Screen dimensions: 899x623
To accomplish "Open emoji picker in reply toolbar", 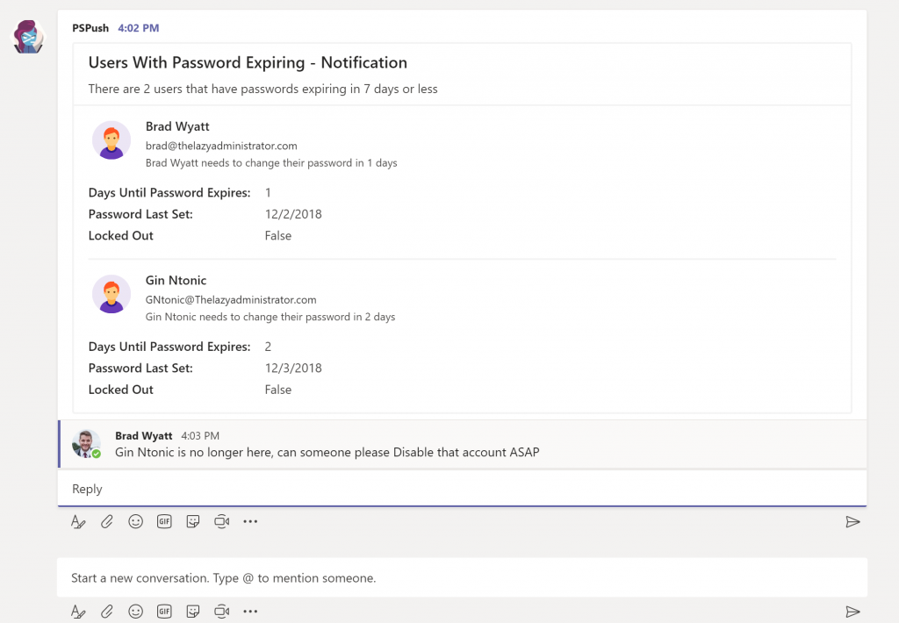I will pyautogui.click(x=135, y=521).
